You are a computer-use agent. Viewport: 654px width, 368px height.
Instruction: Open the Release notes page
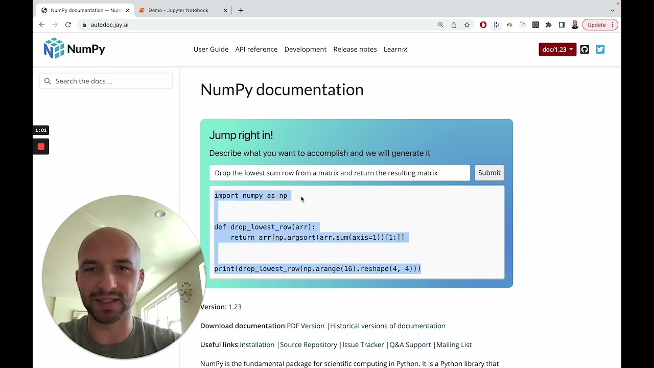point(355,49)
